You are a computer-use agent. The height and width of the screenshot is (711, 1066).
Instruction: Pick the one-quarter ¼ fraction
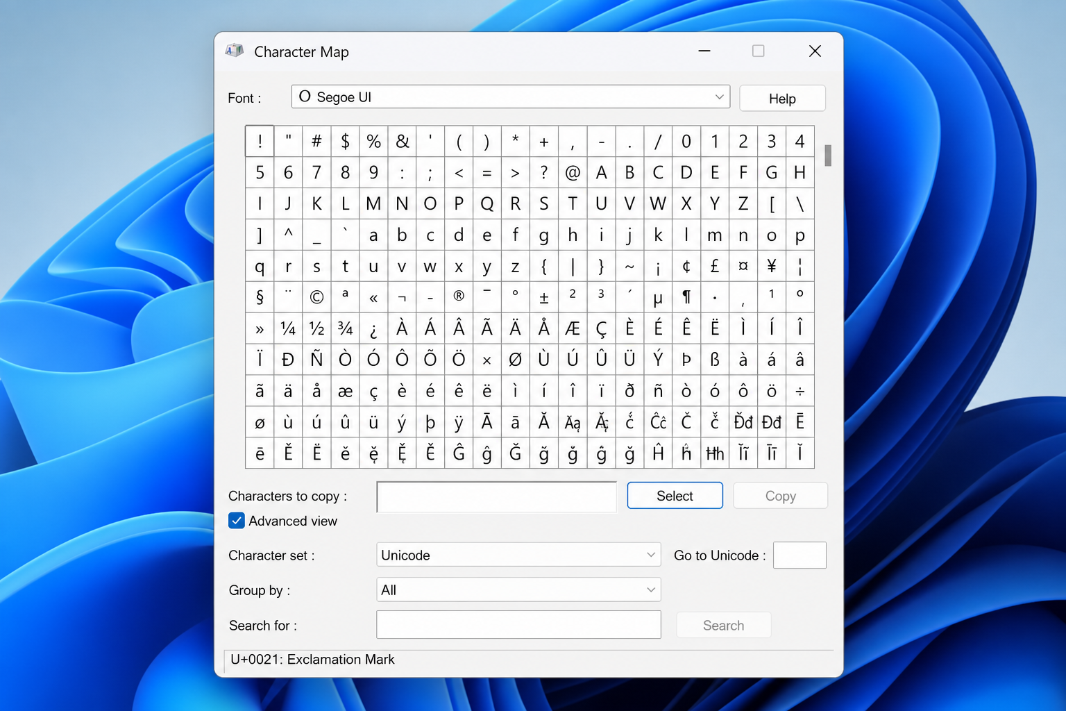point(288,329)
